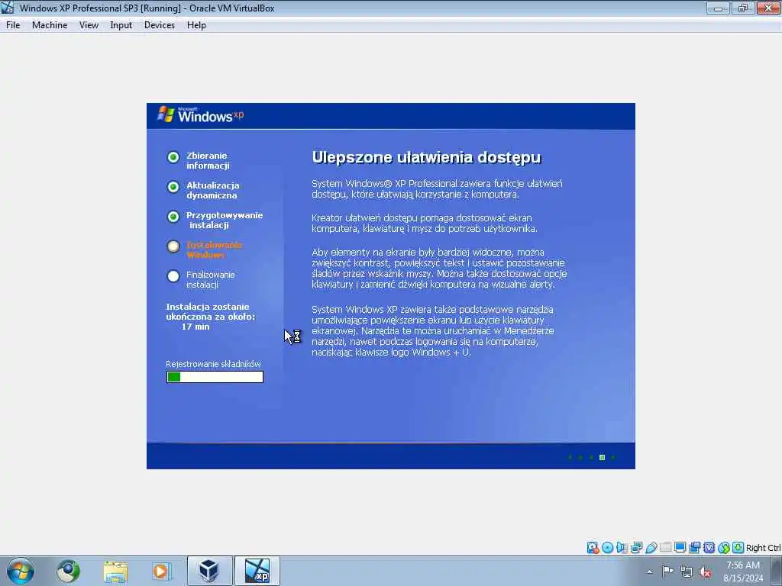Launch the browser icon on taskbar
Image resolution: width=782 pixels, height=586 pixels.
click(68, 571)
